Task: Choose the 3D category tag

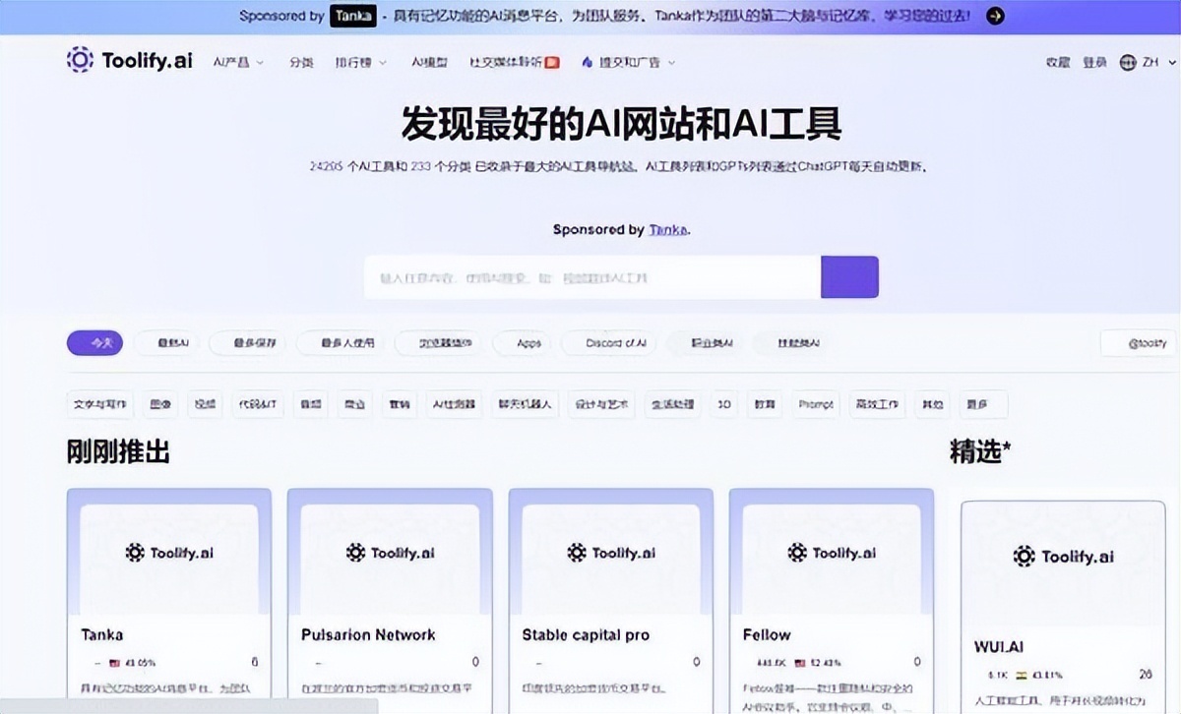Action: tap(725, 404)
